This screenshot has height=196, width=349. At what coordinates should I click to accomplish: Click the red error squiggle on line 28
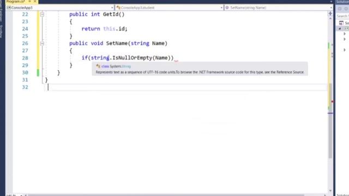tap(176, 61)
